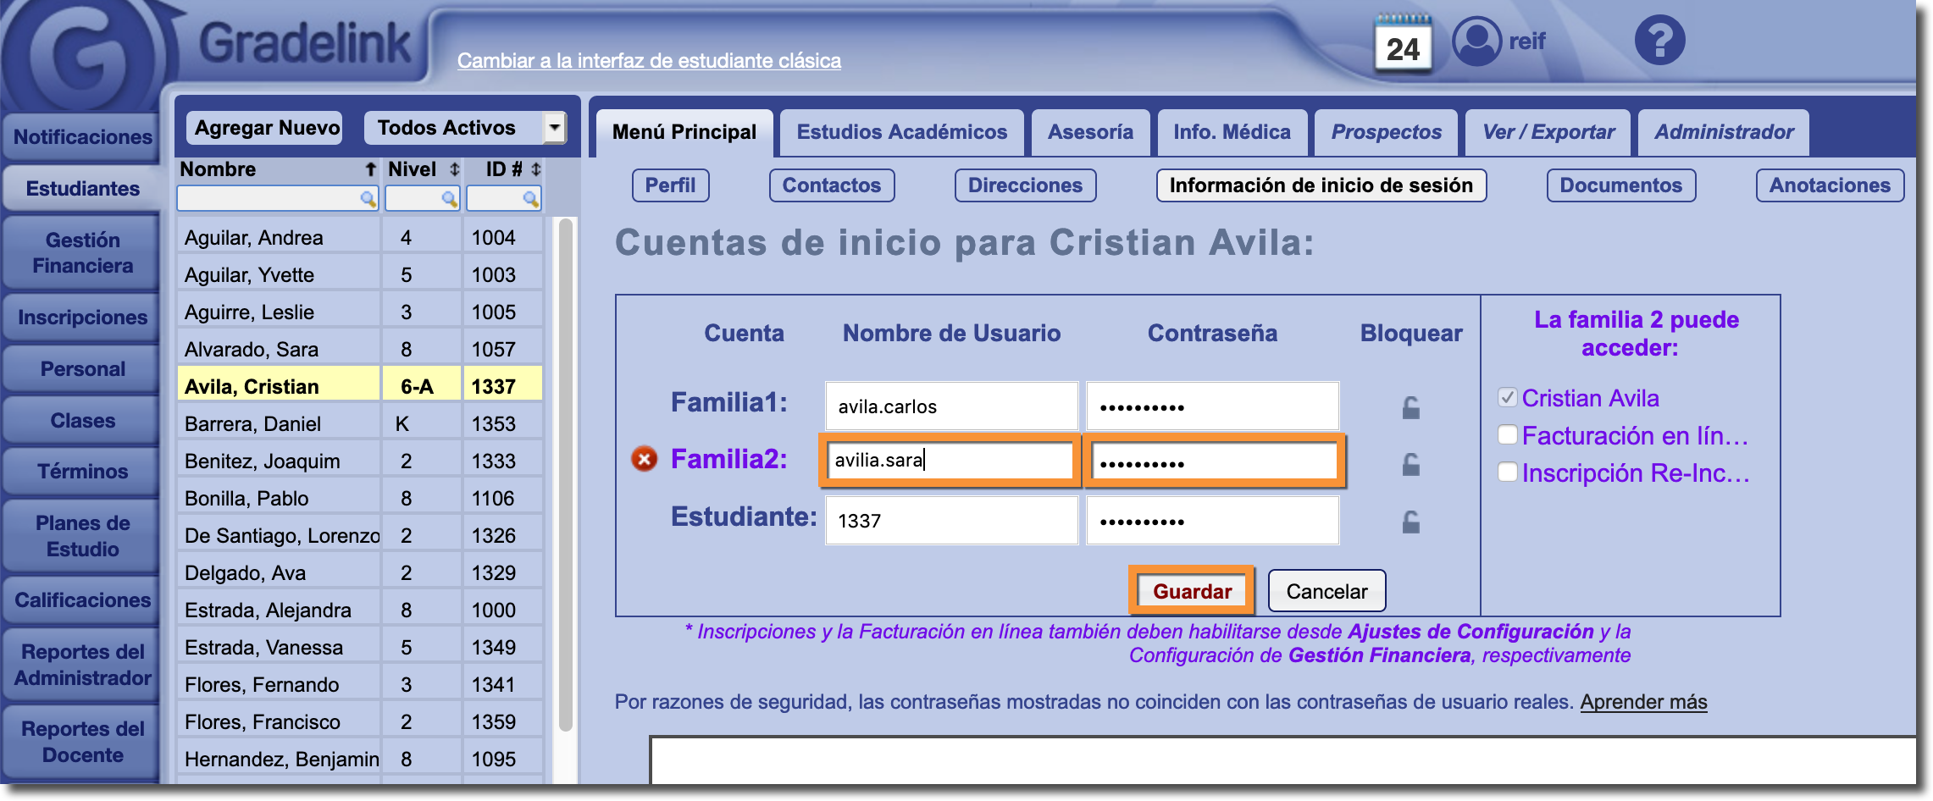Enable the Facturación en línea checkbox
Screen dimensions: 1933x801
pyautogui.click(x=1508, y=435)
